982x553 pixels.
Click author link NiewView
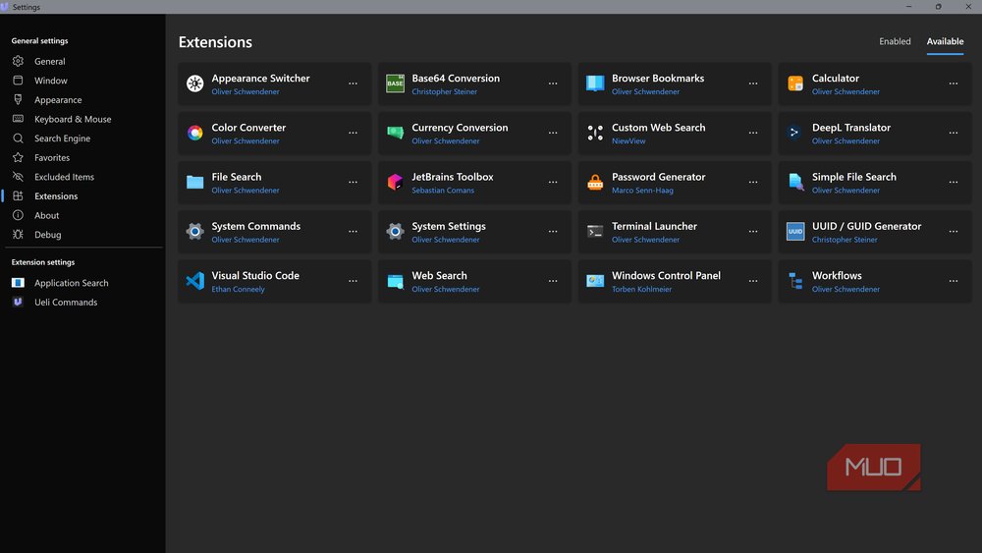click(x=628, y=140)
